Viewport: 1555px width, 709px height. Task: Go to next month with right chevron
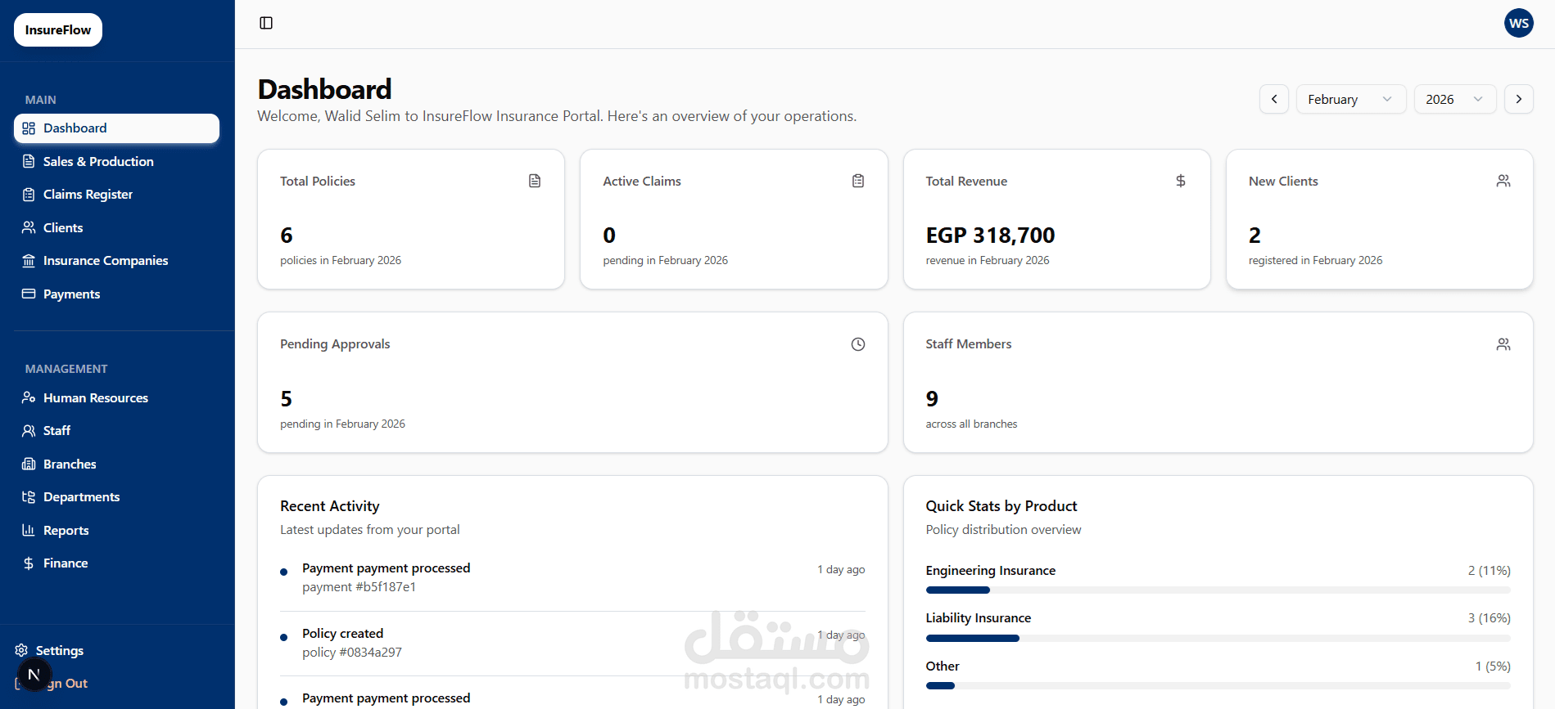click(1518, 99)
